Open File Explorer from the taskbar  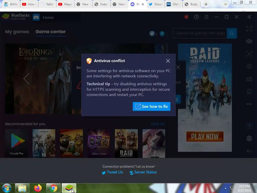(22, 188)
